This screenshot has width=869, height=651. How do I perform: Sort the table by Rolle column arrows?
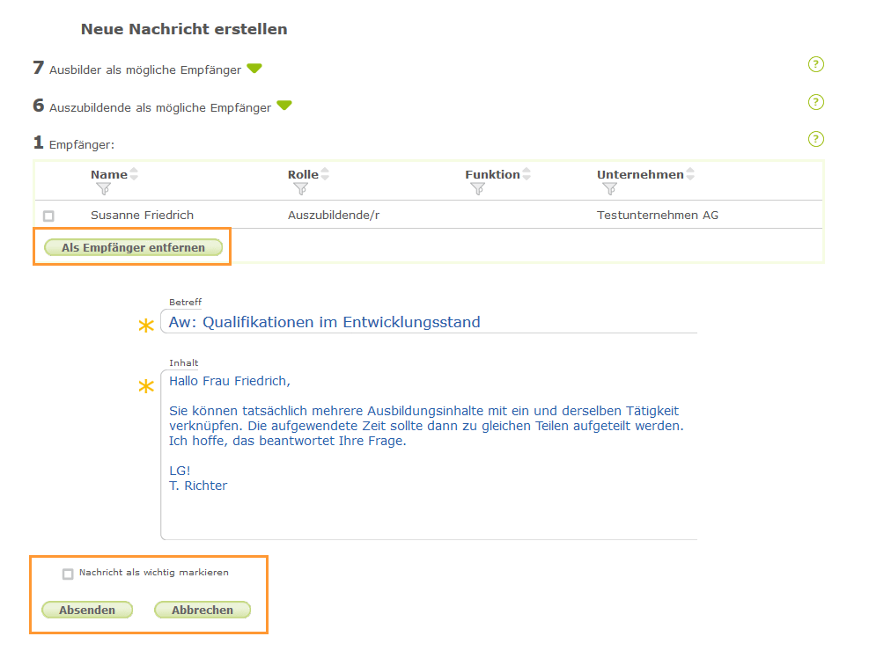[x=324, y=172]
